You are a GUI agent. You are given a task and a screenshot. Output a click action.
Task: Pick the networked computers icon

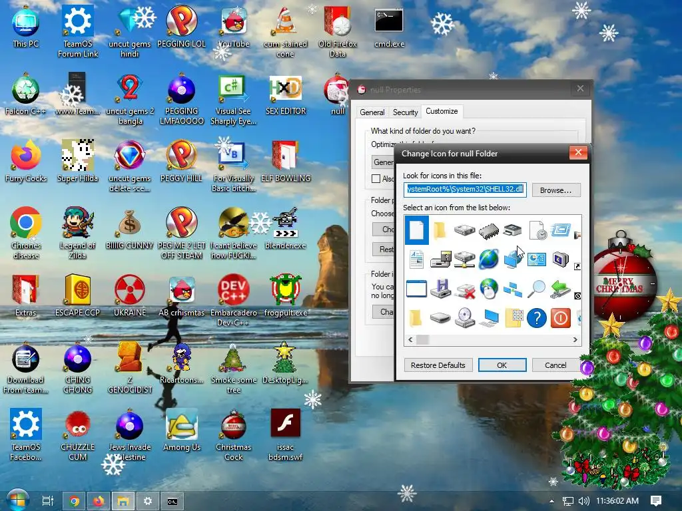coord(512,289)
